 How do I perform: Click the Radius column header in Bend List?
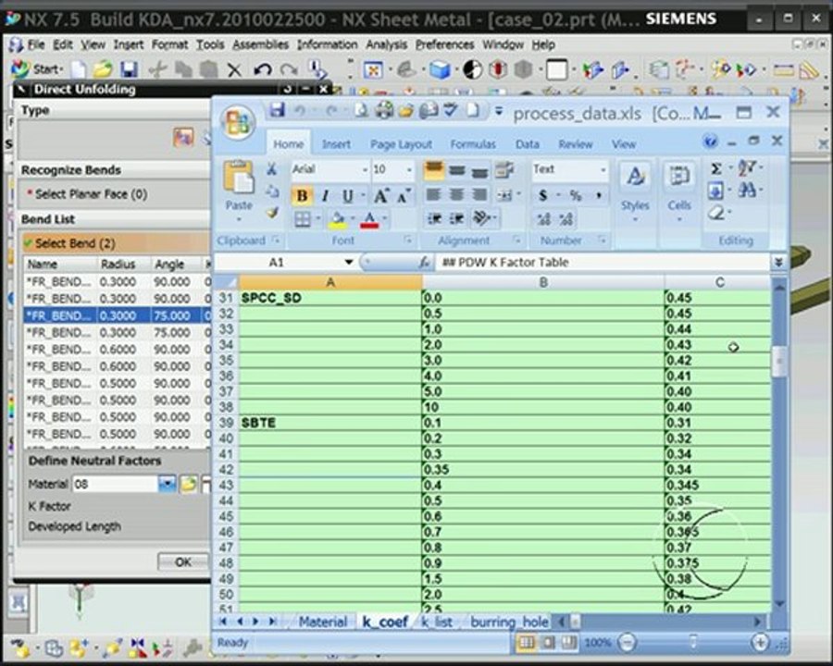(x=123, y=264)
